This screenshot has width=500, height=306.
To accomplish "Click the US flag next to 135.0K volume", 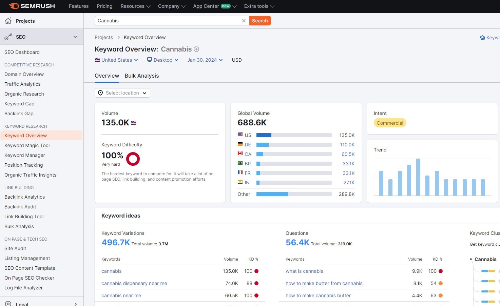I will (x=134, y=123).
